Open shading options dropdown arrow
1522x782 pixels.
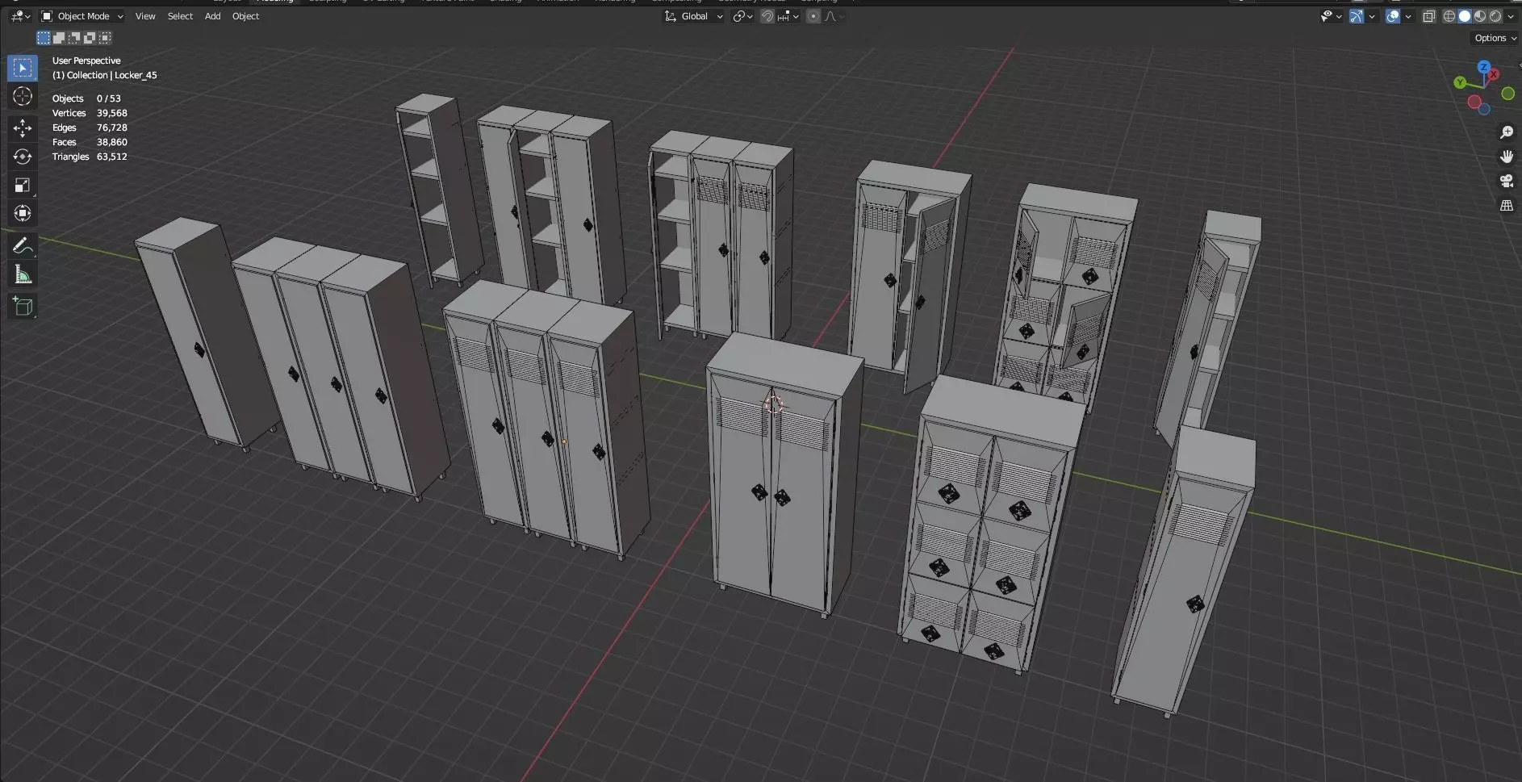coord(1511,16)
